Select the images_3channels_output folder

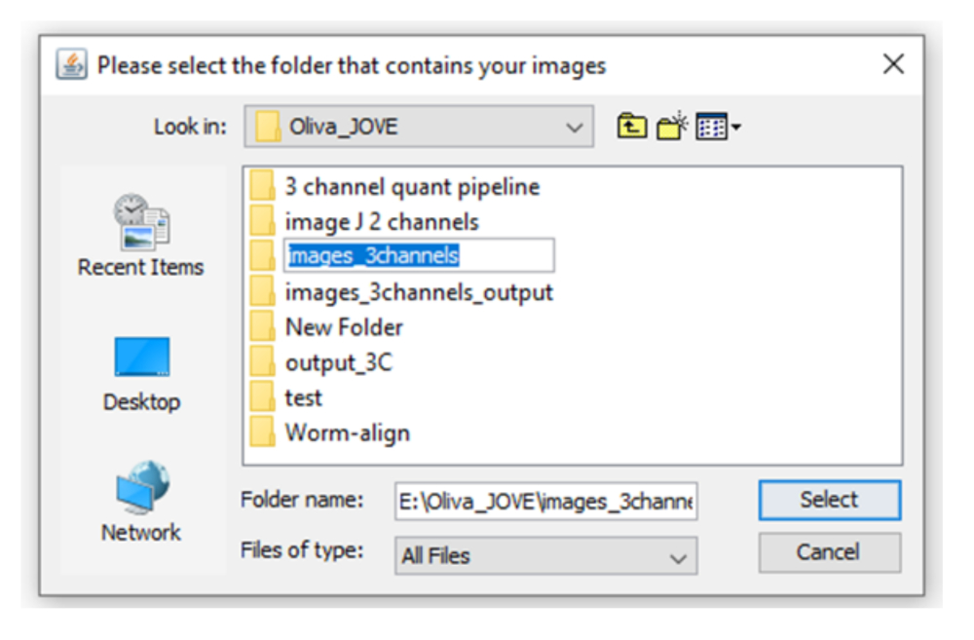(x=418, y=291)
